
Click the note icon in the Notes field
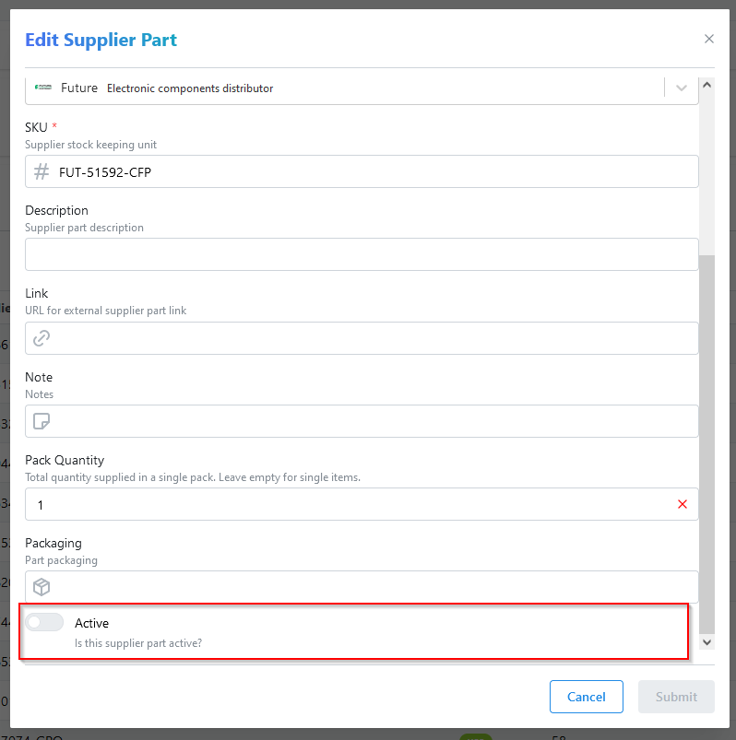point(40,421)
